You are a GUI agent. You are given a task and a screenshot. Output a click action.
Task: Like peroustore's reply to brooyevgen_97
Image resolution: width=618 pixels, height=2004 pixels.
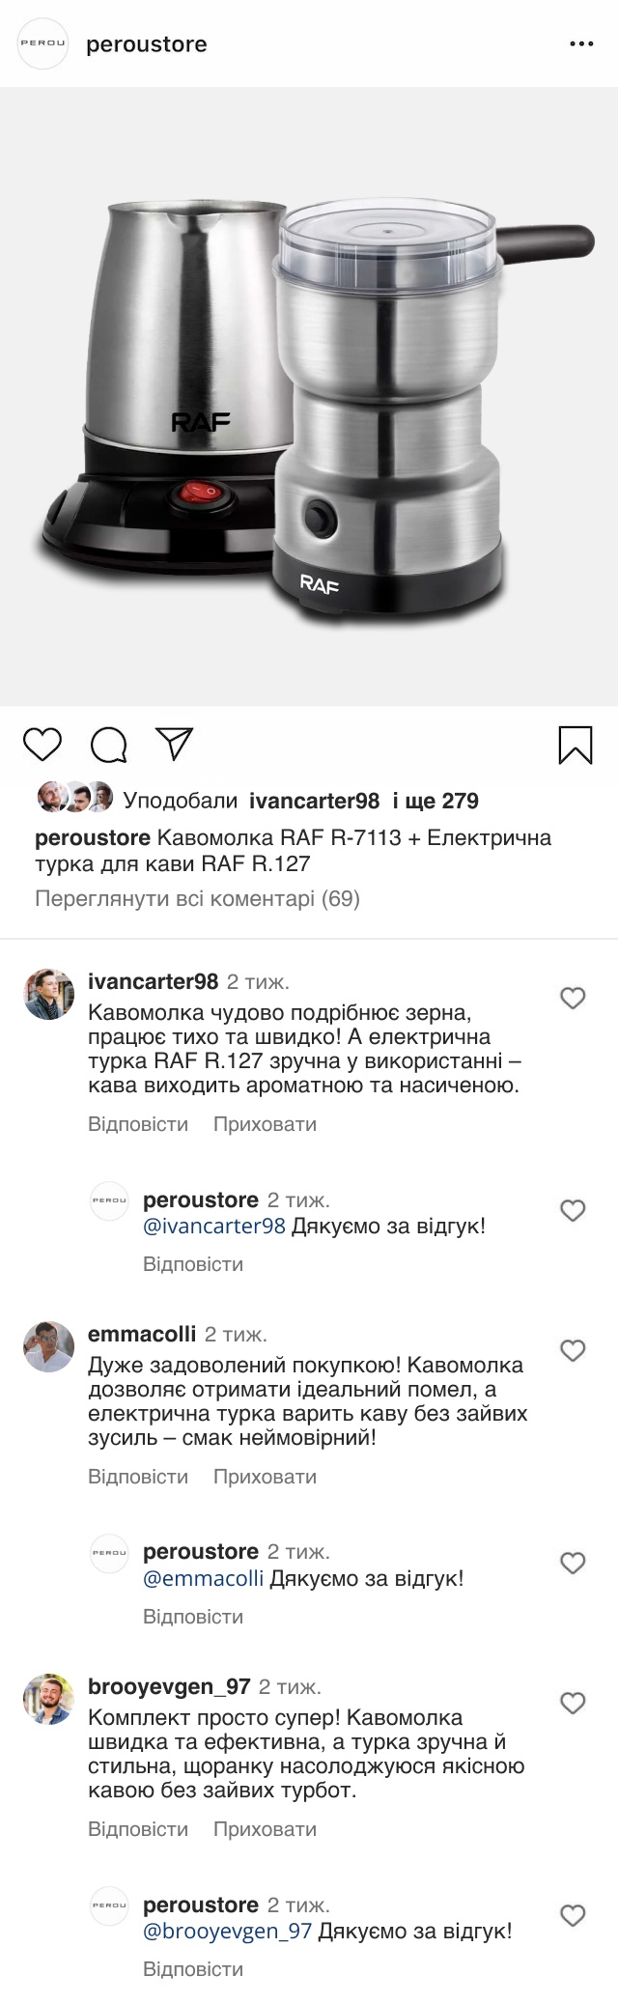coord(573,1915)
